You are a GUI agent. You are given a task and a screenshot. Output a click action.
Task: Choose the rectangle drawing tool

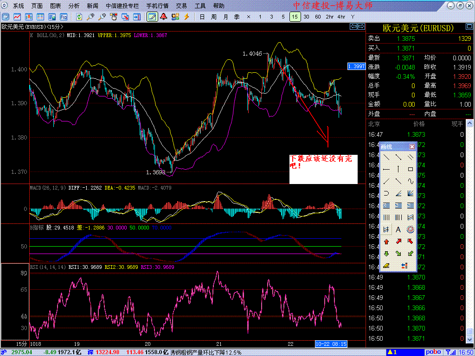[410, 169]
